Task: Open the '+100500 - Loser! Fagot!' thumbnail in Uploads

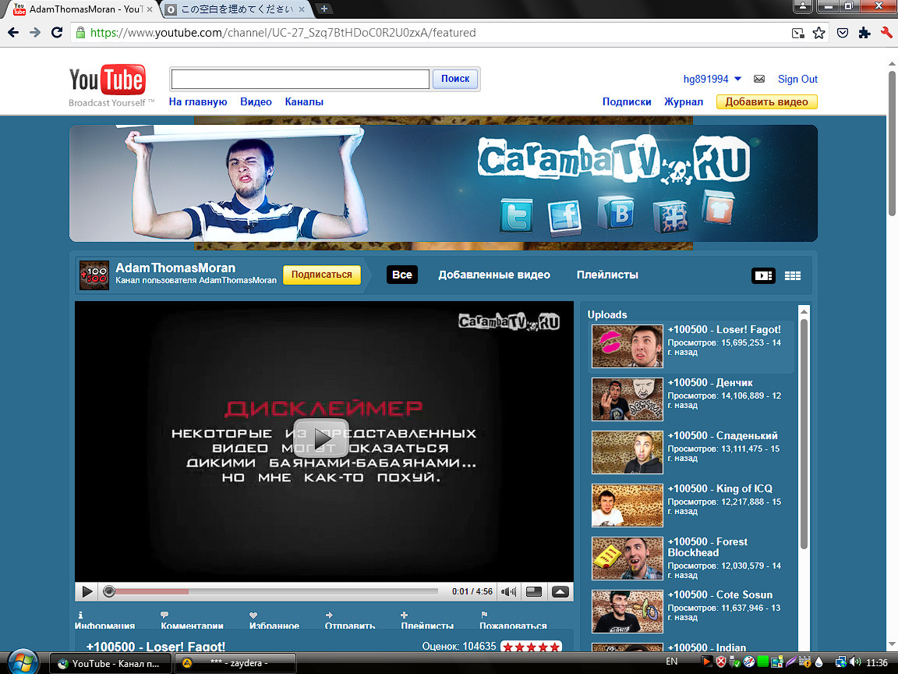Action: (x=627, y=346)
